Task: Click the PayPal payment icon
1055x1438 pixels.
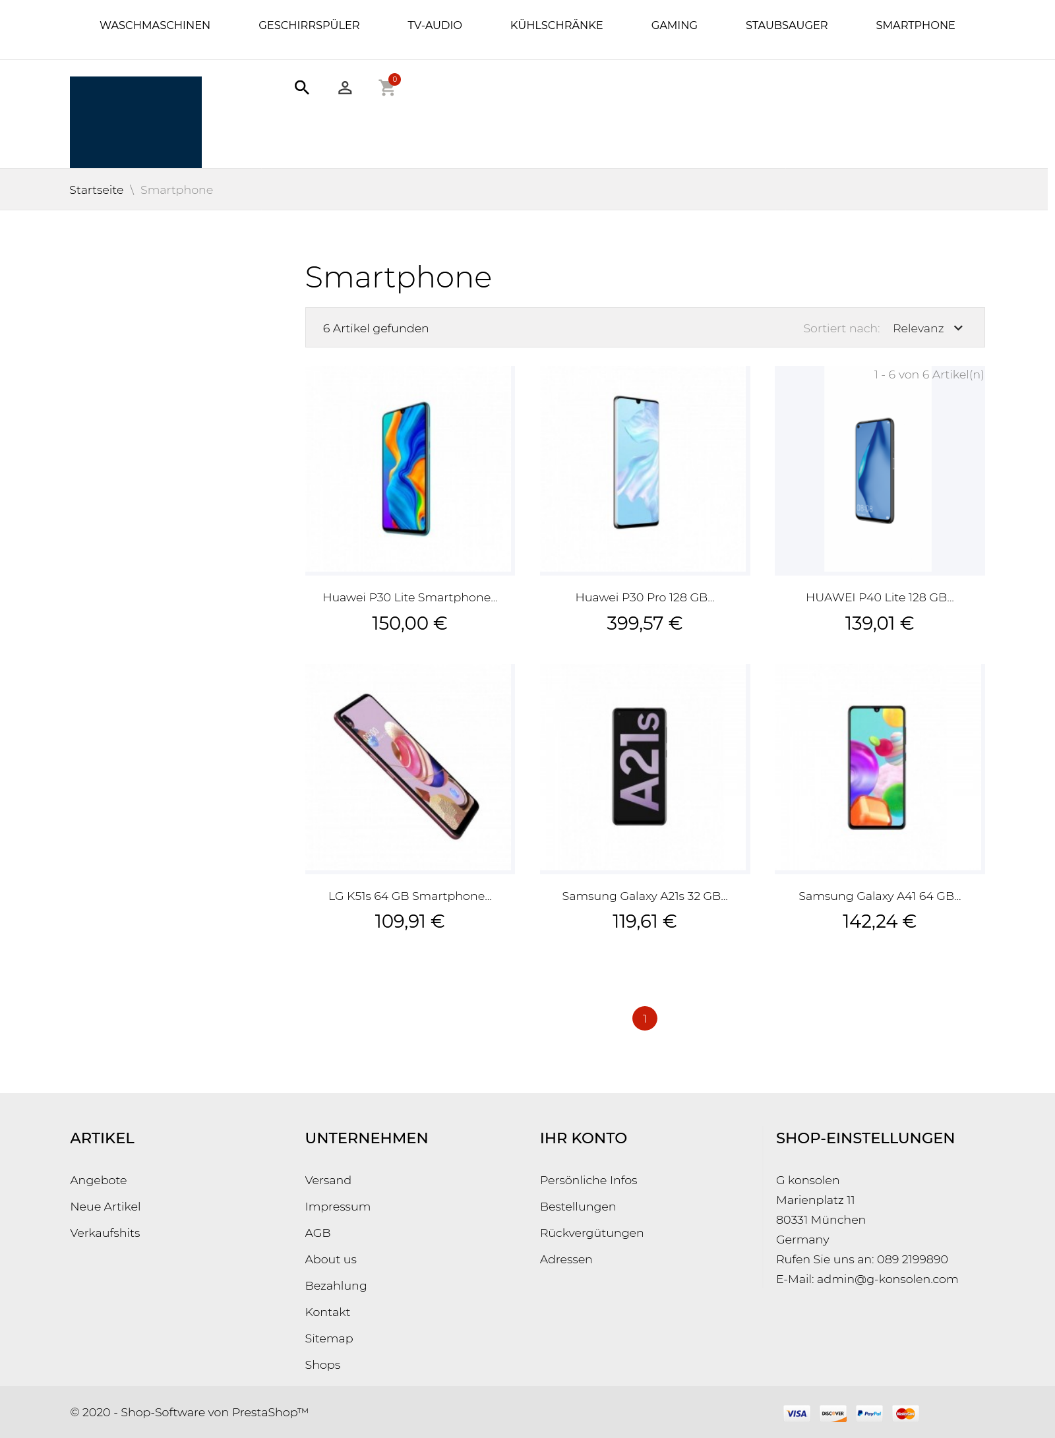Action: tap(869, 1413)
